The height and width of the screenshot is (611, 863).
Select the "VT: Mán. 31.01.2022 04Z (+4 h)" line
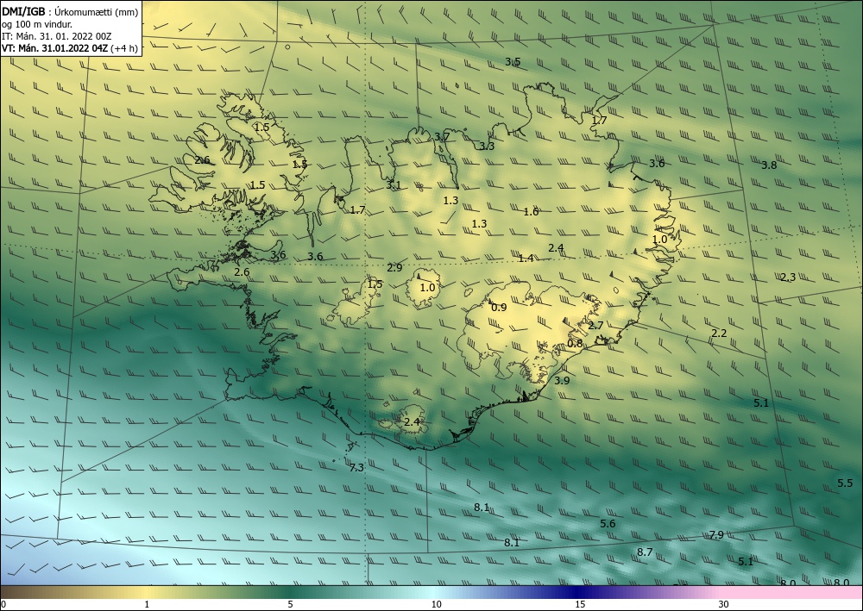[70, 48]
